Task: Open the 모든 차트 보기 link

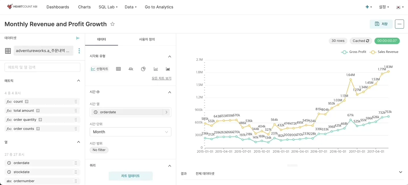Action: point(161,78)
